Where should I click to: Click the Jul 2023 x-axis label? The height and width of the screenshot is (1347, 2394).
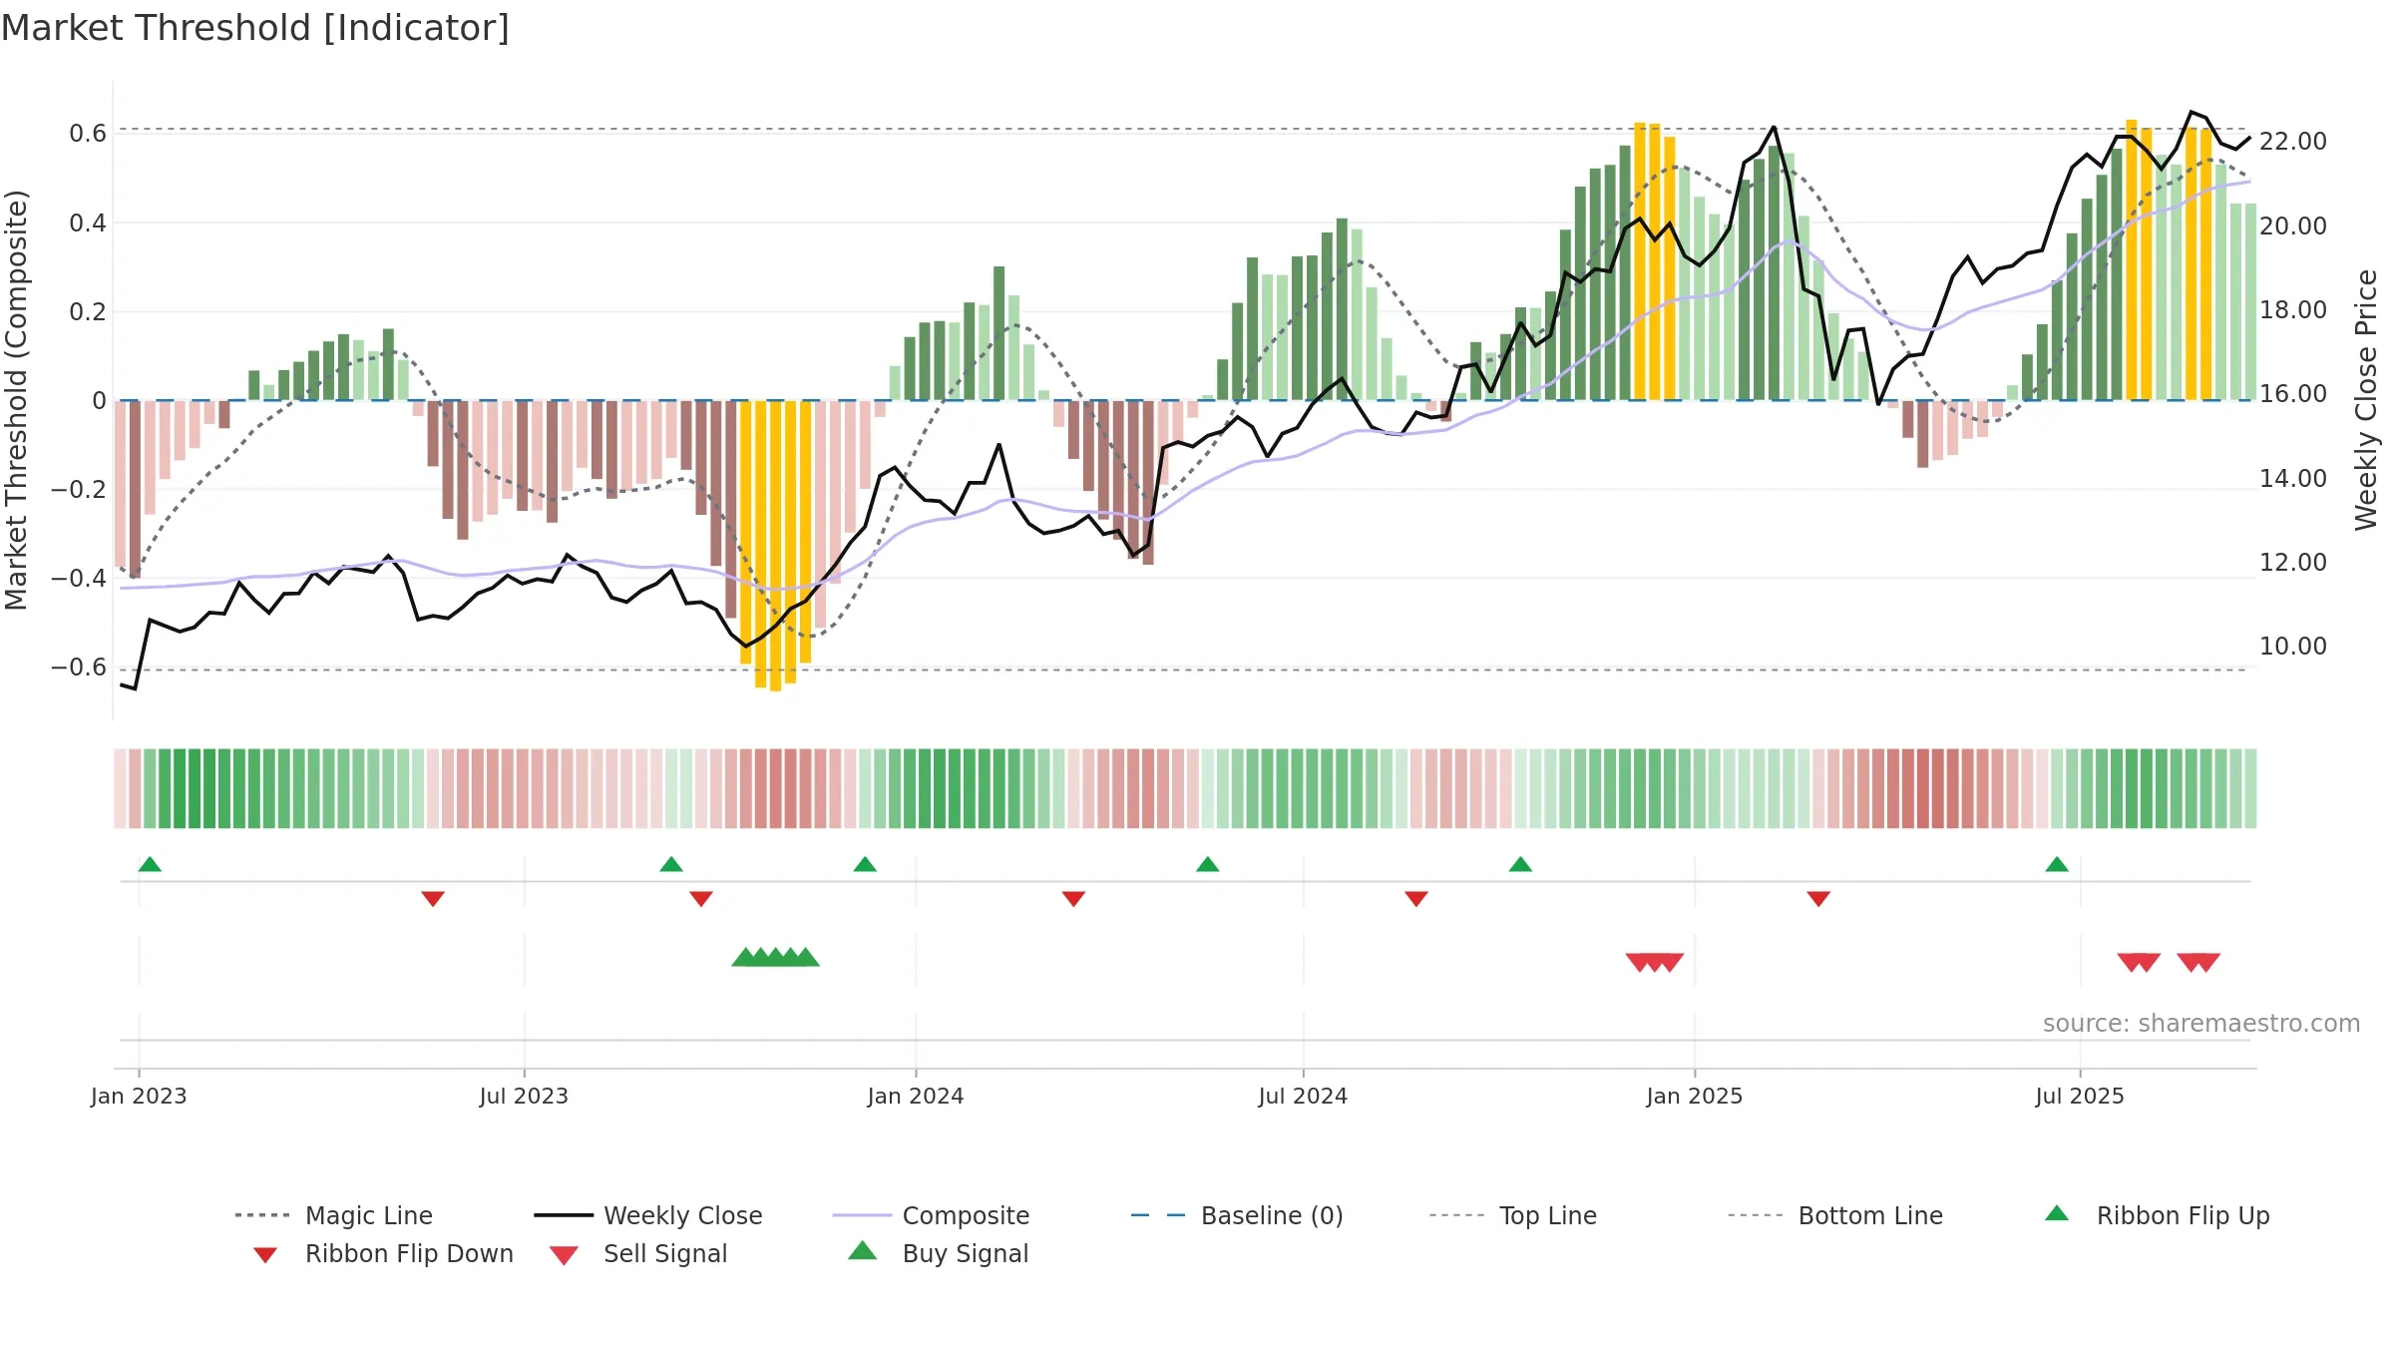click(524, 1096)
